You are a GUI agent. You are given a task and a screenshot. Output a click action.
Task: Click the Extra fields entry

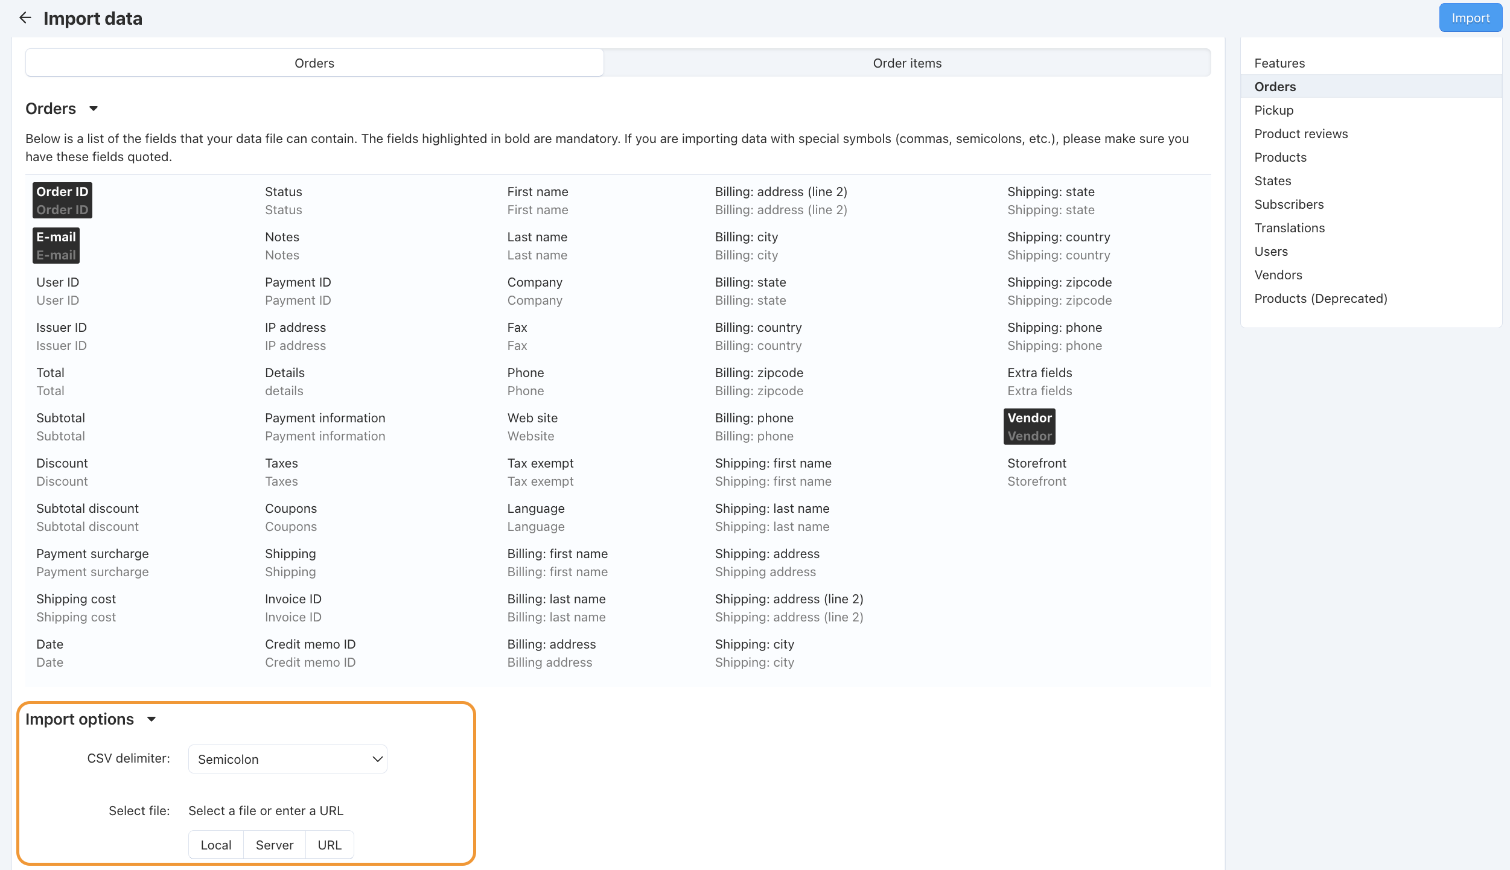pos(1039,381)
